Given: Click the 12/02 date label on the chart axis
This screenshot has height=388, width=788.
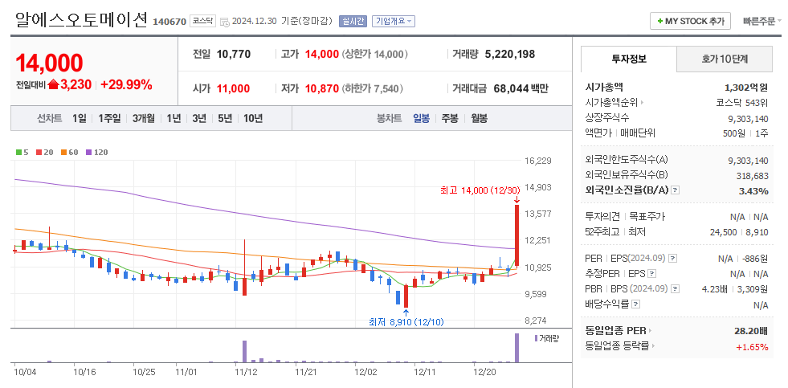Looking at the screenshot, I should coord(365,373).
